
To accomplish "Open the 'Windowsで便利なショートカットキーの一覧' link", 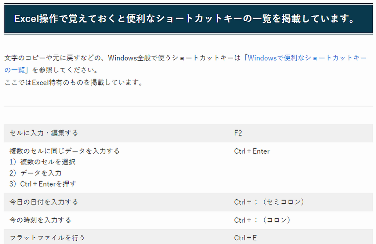I will [307, 58].
